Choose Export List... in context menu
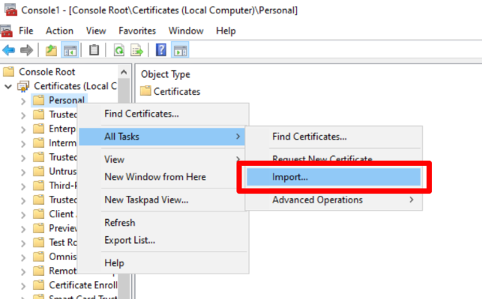Screen dimensions: 482x299 point(163,240)
